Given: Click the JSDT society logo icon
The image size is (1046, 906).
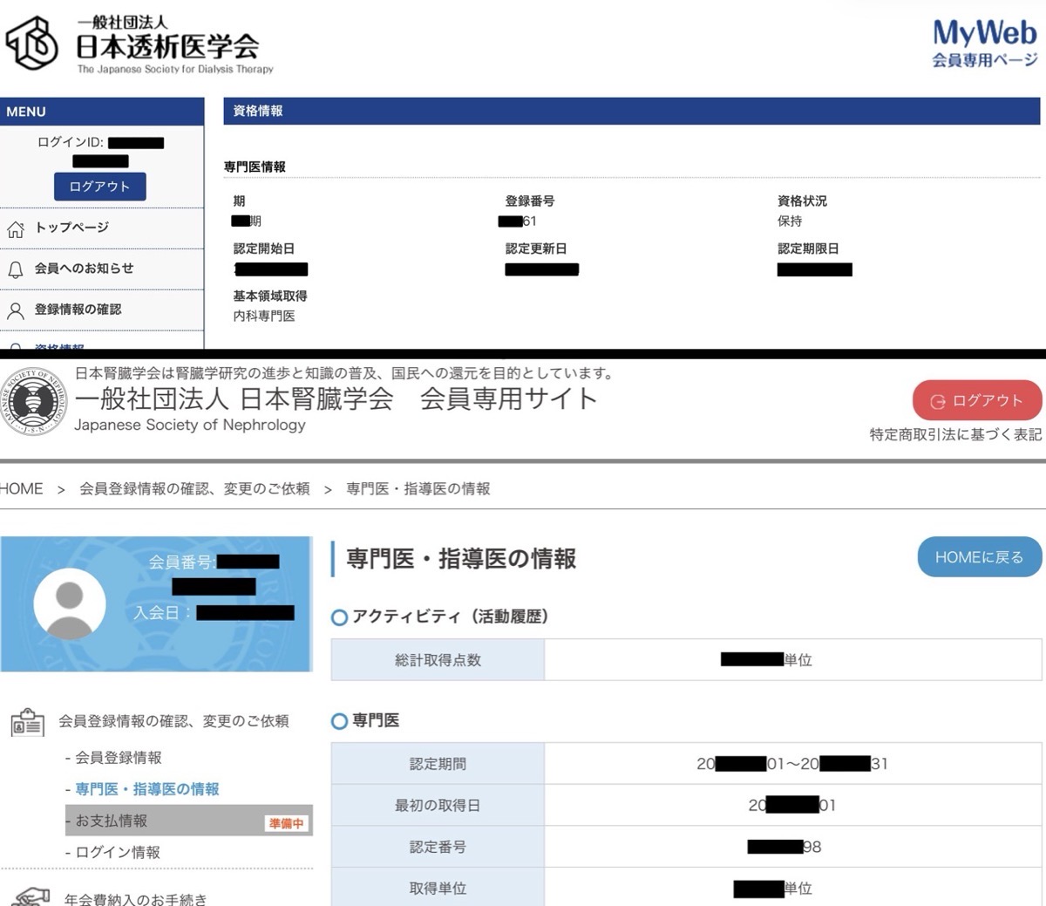Looking at the screenshot, I should [x=32, y=41].
